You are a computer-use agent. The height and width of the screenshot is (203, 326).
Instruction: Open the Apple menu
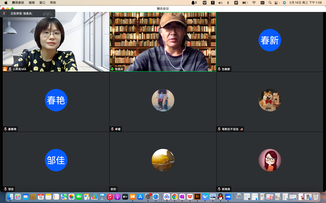coord(5,2)
